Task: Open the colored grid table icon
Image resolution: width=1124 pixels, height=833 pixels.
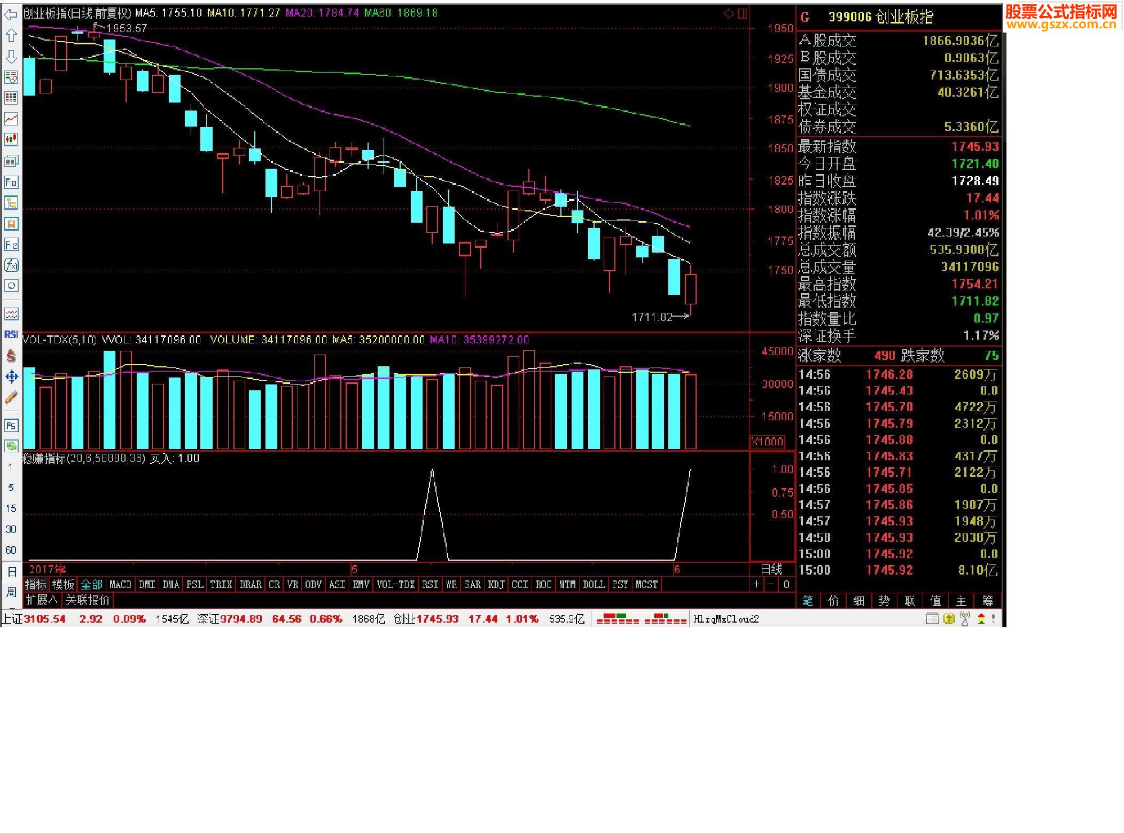Action: 11,98
